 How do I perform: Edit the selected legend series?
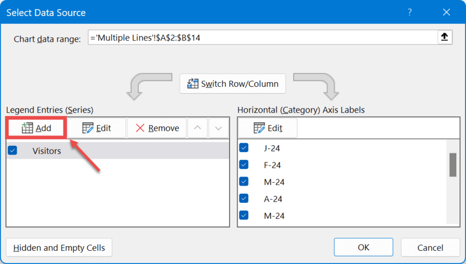click(97, 128)
